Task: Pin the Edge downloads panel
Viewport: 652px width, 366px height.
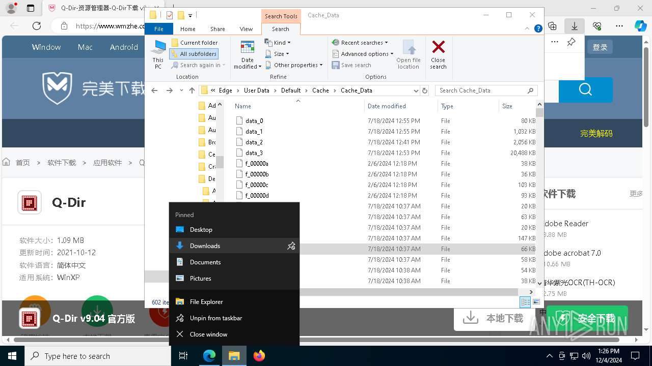Action: tap(571, 42)
